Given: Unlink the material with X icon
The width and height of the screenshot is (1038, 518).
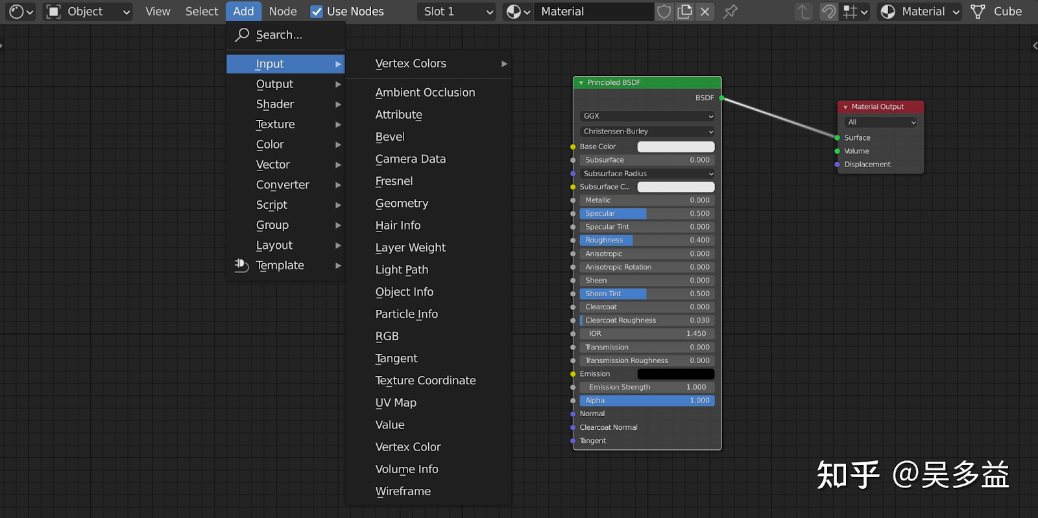Looking at the screenshot, I should (705, 12).
